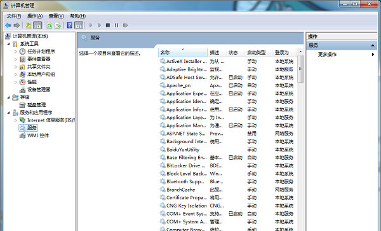Select the Application Experience service row
The width and height of the screenshot is (381, 231).
pyautogui.click(x=228, y=94)
